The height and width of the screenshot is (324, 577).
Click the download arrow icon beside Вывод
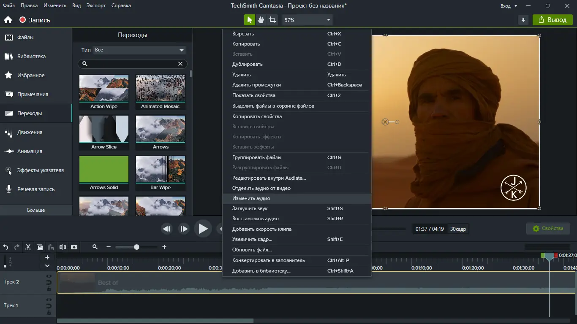[523, 20]
